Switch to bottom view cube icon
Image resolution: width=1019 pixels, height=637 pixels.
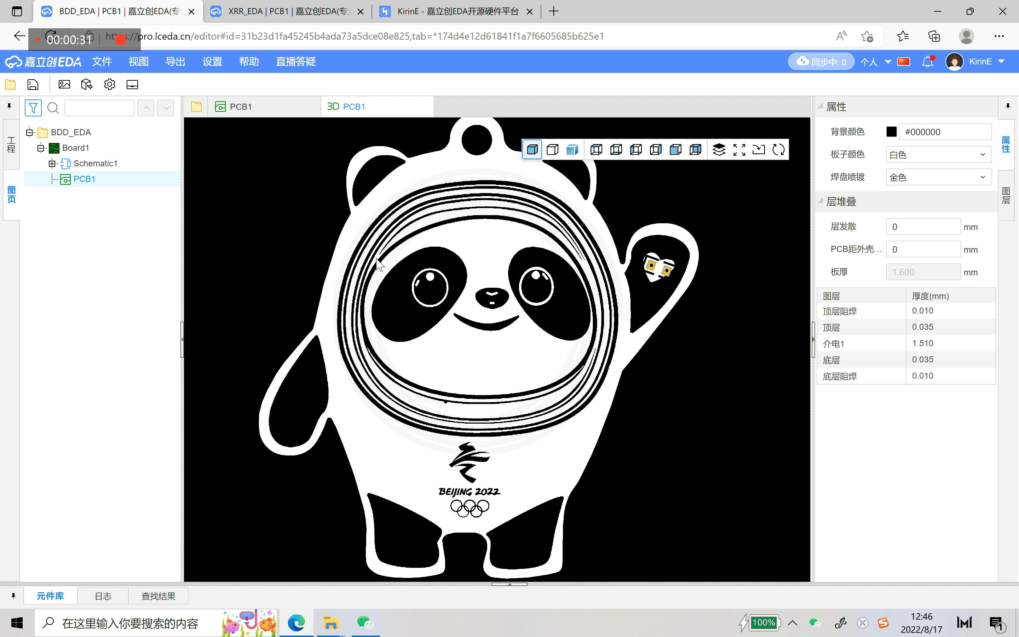(616, 150)
